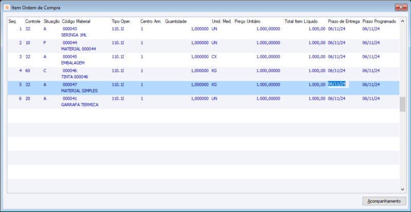Image resolution: width=411 pixels, height=212 pixels.
Task: Select material code 000046
Action: coord(70,70)
